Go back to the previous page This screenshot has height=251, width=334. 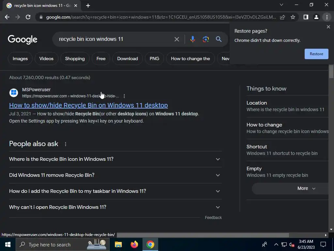point(7,17)
